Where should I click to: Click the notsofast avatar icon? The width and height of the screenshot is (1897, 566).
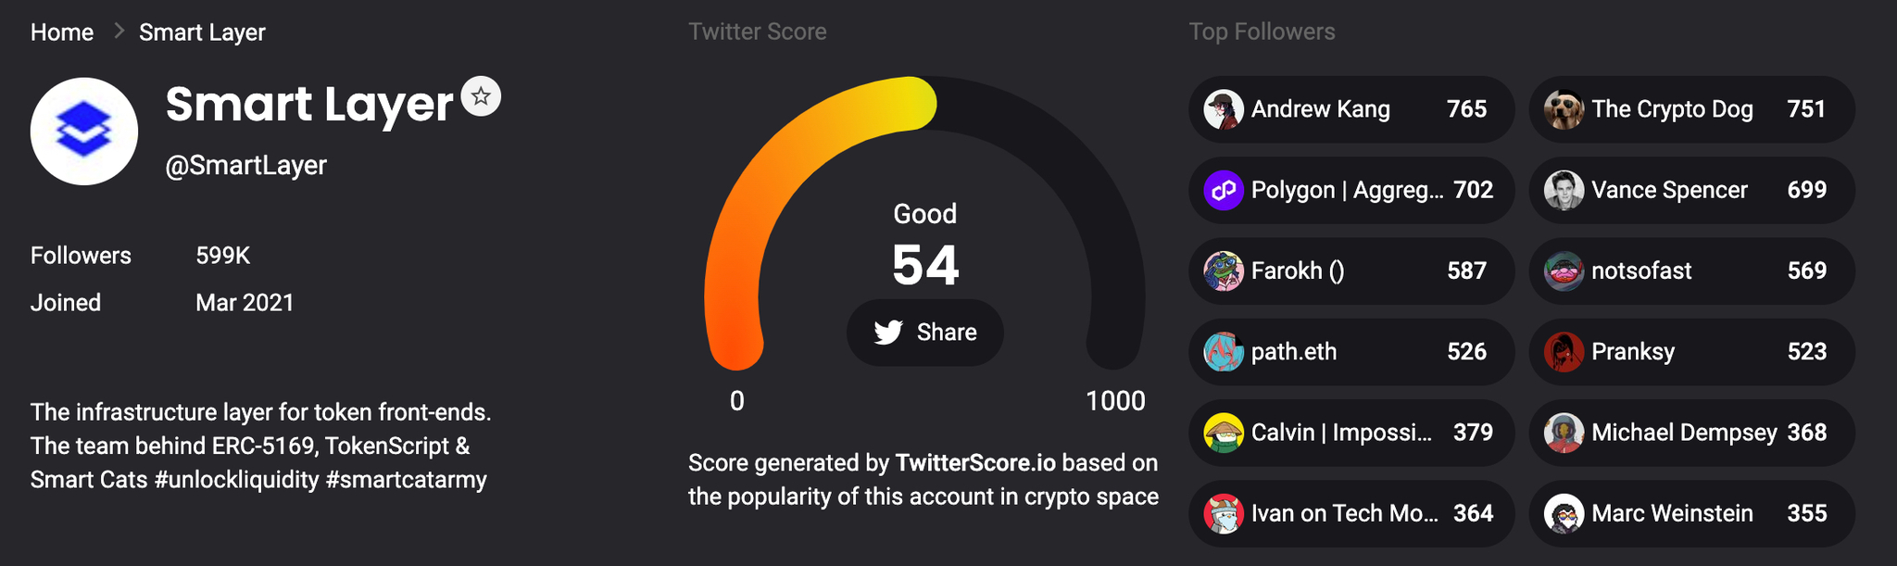click(x=1564, y=270)
